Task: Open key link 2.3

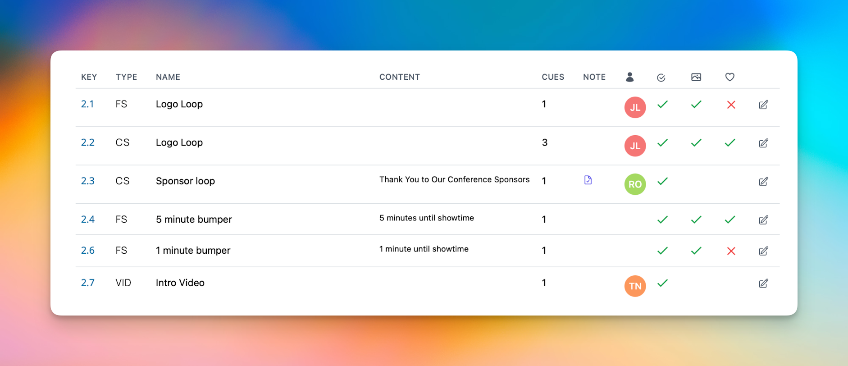Action: [88, 181]
